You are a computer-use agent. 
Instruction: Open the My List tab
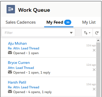[x=89, y=22]
